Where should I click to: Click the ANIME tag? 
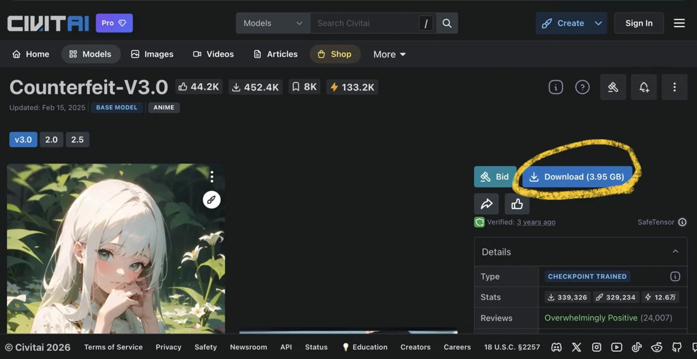(x=164, y=108)
